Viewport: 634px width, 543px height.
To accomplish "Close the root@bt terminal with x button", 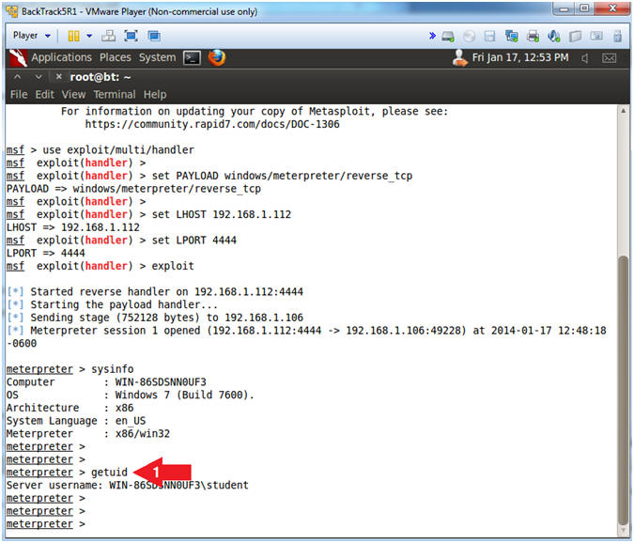I will (x=58, y=76).
